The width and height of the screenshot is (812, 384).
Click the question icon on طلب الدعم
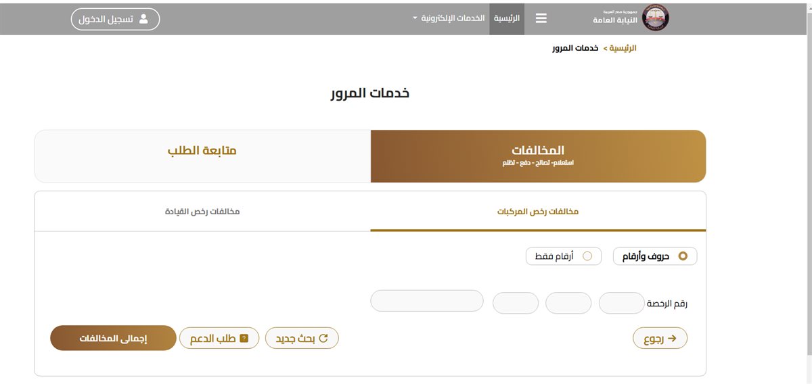pyautogui.click(x=244, y=338)
